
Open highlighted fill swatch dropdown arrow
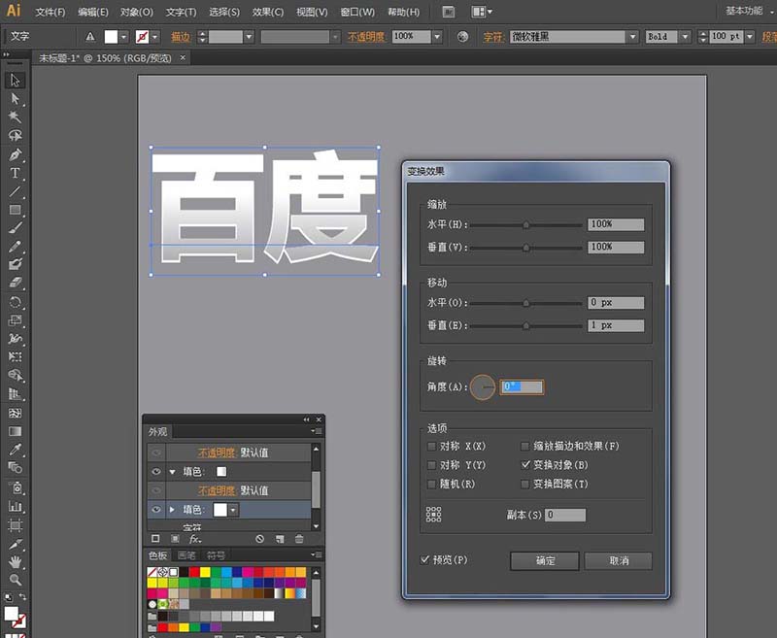[x=233, y=510]
